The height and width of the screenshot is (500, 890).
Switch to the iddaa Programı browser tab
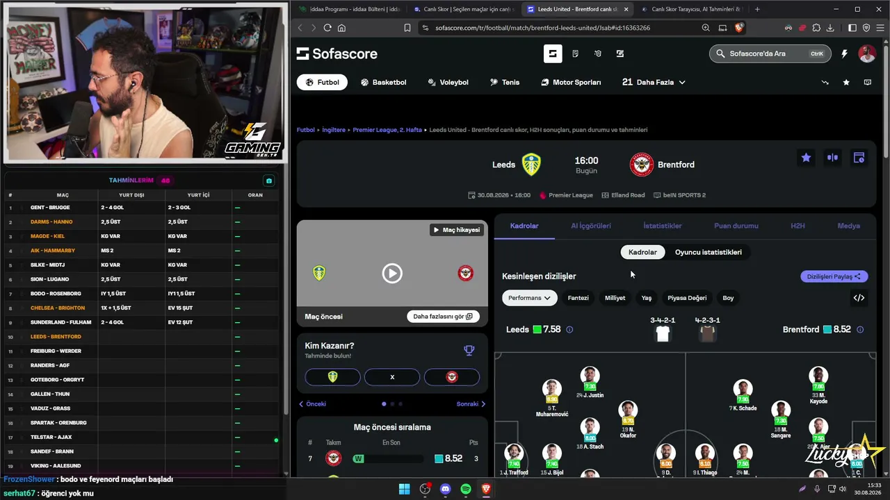click(348, 9)
